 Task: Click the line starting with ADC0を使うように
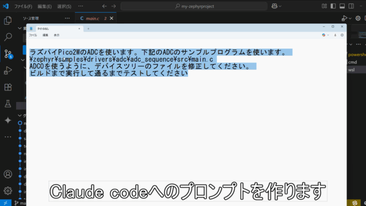coord(140,66)
